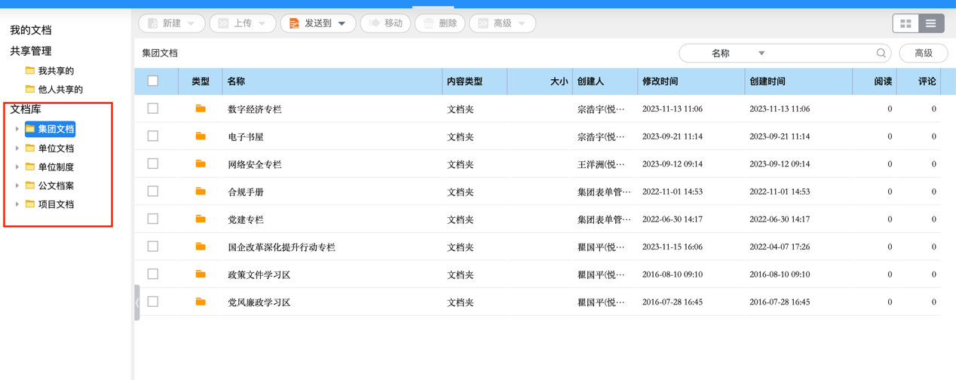The height and width of the screenshot is (380, 956).
Task: Open the 名称 search field dropdown
Action: coord(761,54)
